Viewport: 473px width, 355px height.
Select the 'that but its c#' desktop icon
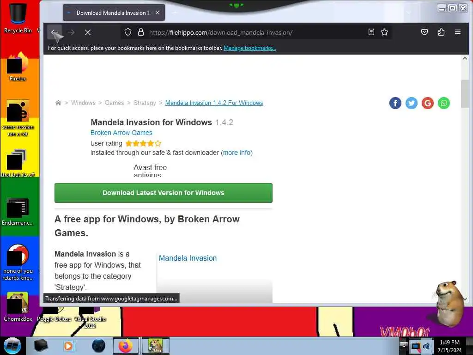point(18,163)
